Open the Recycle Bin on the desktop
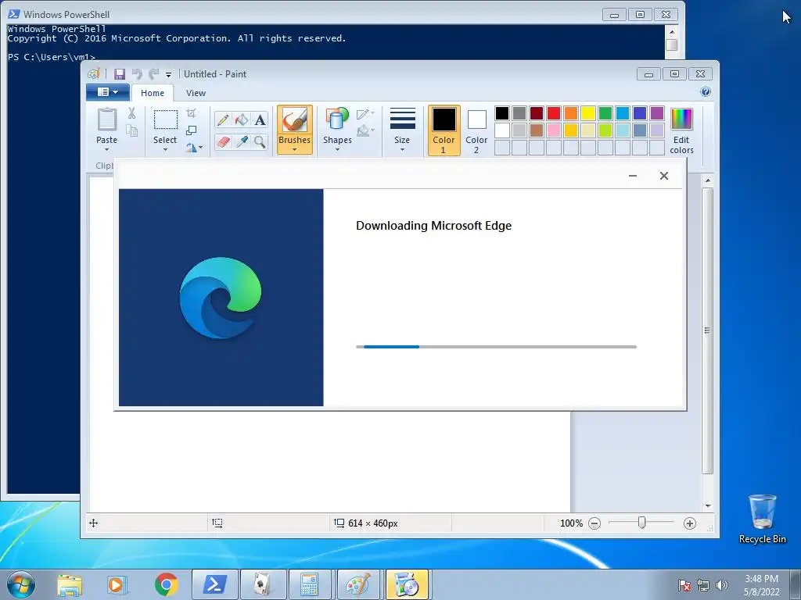The image size is (801, 600). (x=762, y=518)
